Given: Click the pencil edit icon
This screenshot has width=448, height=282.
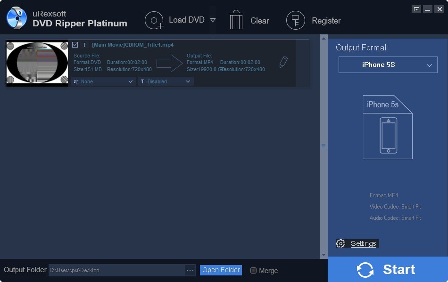Looking at the screenshot, I should 283,62.
